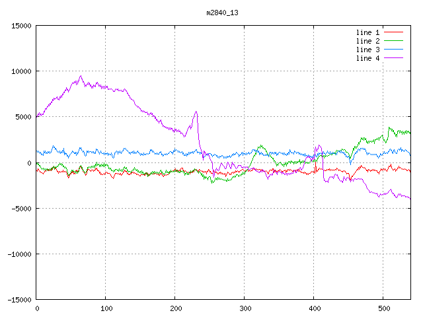Select the -10000 y-axis tick label
This screenshot has width=423, height=317.
pyautogui.click(x=19, y=254)
